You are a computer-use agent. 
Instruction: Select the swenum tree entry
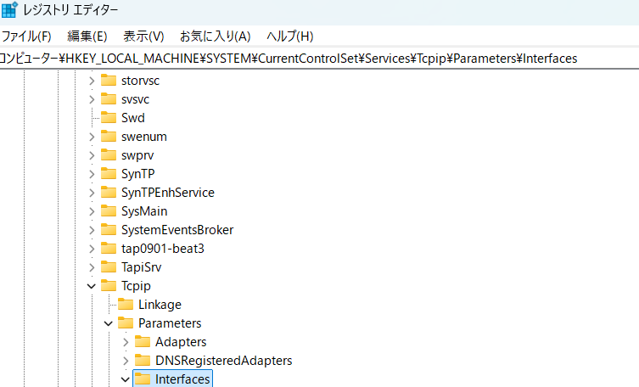coord(144,137)
